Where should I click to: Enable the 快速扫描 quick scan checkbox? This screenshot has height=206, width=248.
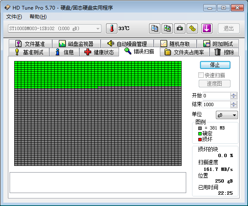201,75
